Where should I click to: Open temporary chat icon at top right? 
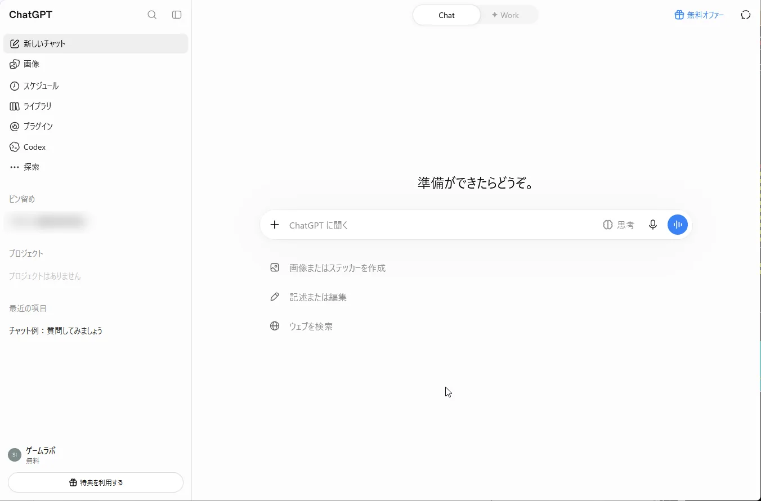coord(746,15)
